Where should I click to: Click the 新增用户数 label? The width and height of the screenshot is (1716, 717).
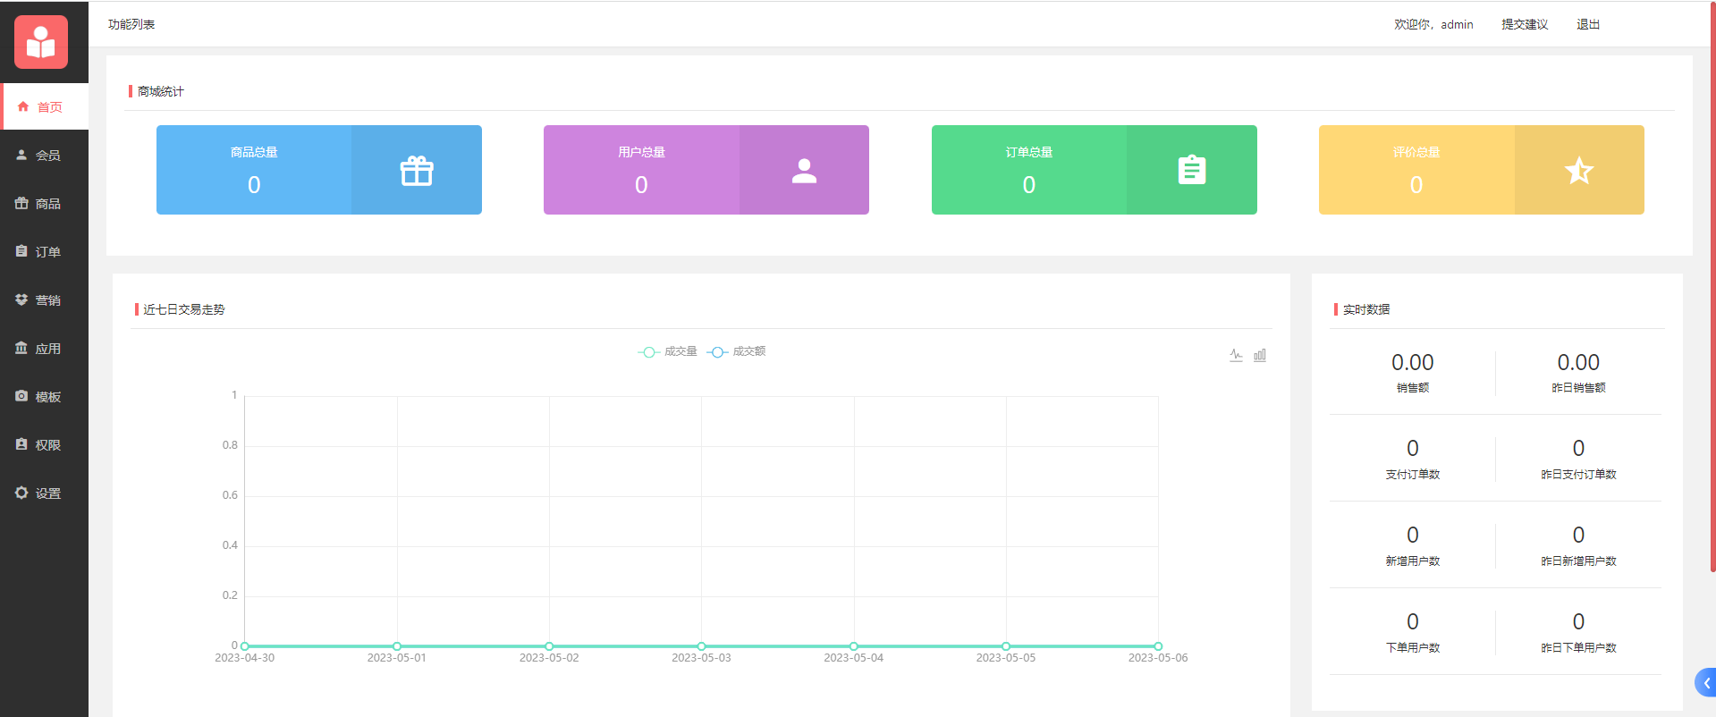tap(1413, 561)
